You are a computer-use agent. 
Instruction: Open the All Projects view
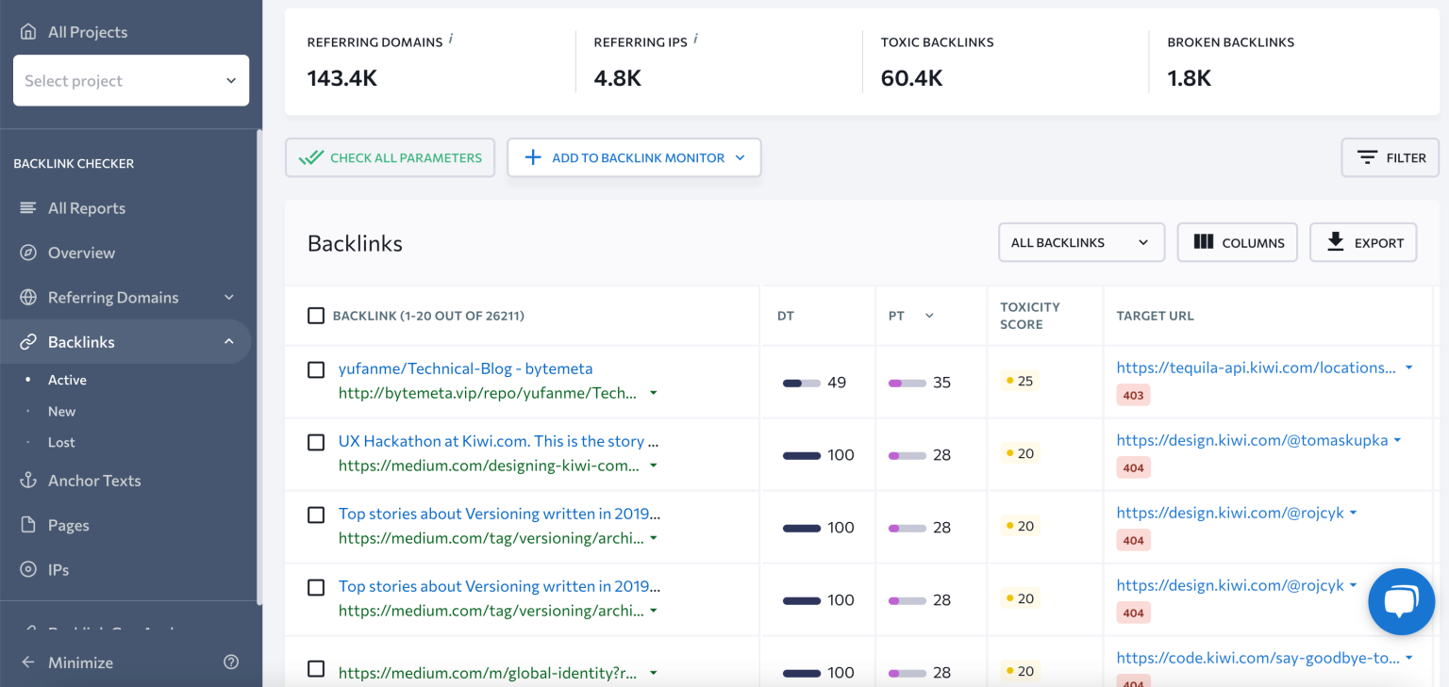[88, 31]
